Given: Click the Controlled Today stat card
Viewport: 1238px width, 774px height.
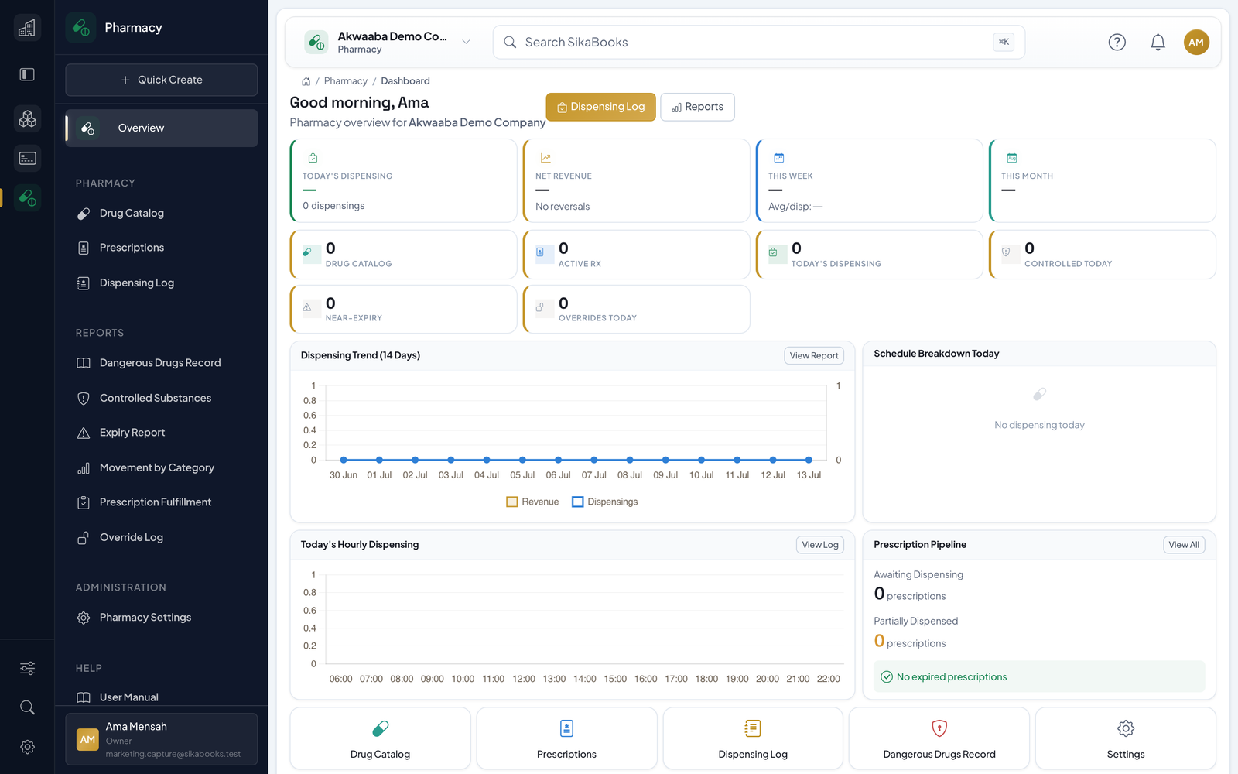Looking at the screenshot, I should [1102, 255].
